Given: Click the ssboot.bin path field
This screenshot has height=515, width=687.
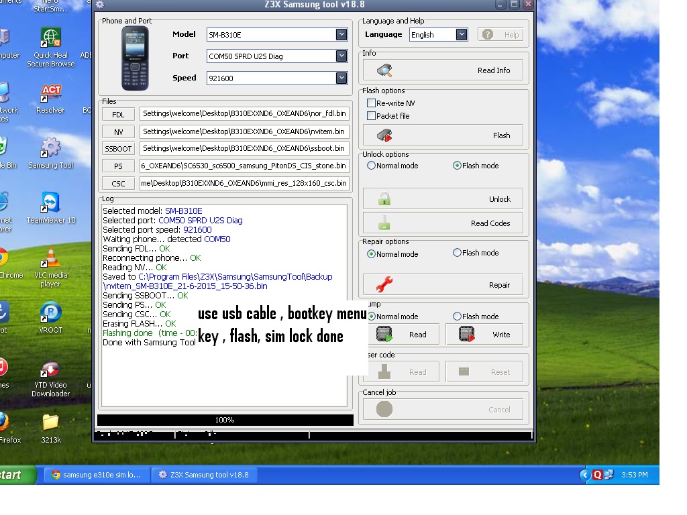Looking at the screenshot, I should (244, 148).
